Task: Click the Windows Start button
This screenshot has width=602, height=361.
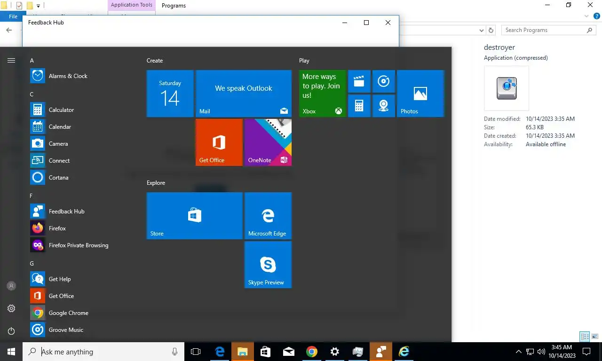Action: click(11, 352)
